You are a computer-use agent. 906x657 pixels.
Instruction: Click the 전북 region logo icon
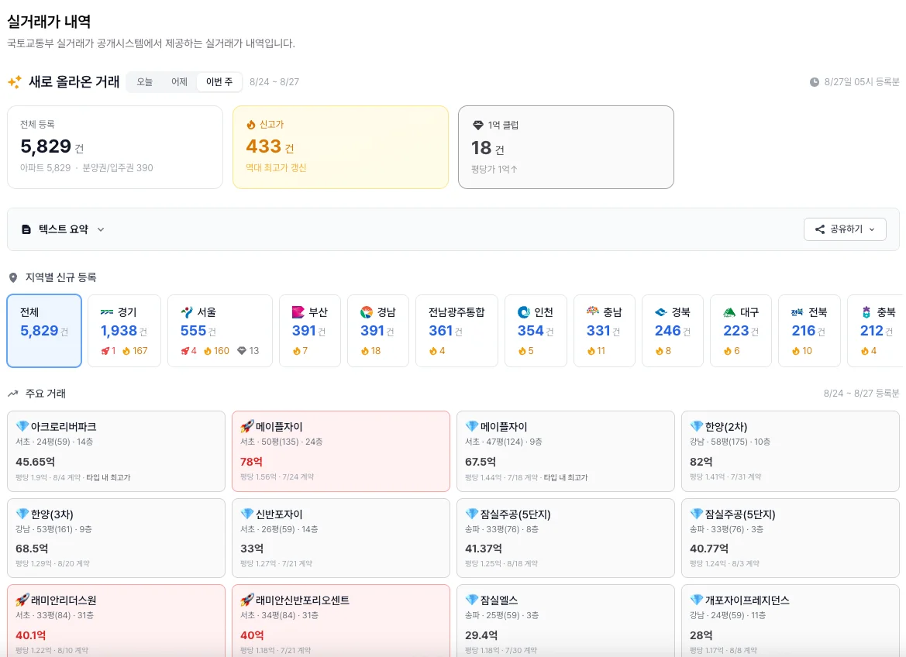[x=797, y=312]
